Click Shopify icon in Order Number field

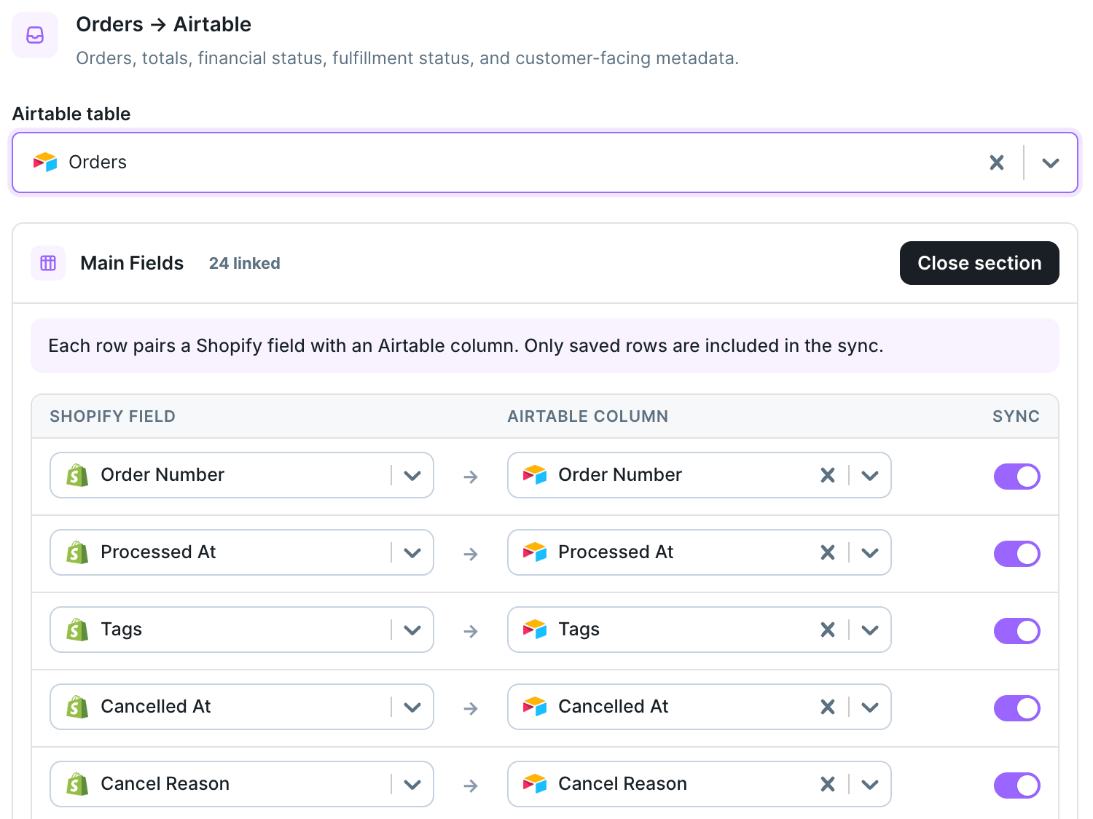click(x=77, y=475)
